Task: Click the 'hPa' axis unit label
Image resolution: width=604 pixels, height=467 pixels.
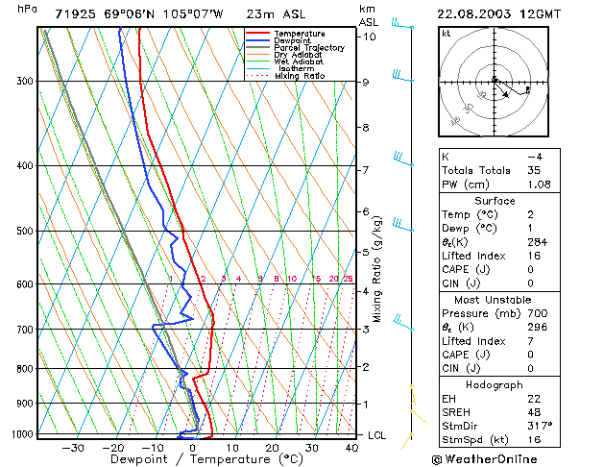Action: click(x=27, y=9)
